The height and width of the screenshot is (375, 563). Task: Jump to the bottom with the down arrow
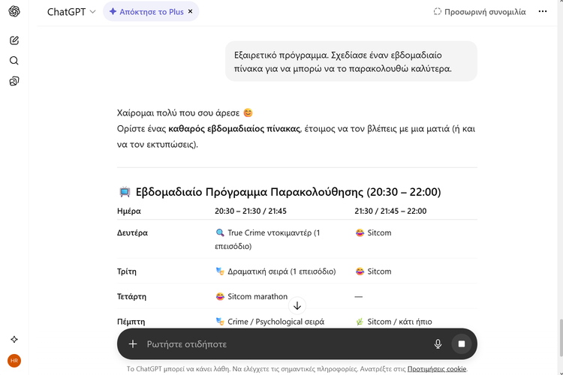297,305
